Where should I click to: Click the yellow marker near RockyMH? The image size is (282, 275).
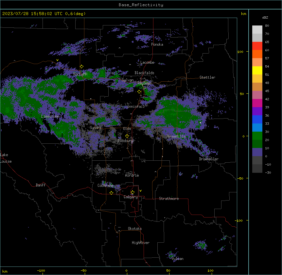click(81, 67)
